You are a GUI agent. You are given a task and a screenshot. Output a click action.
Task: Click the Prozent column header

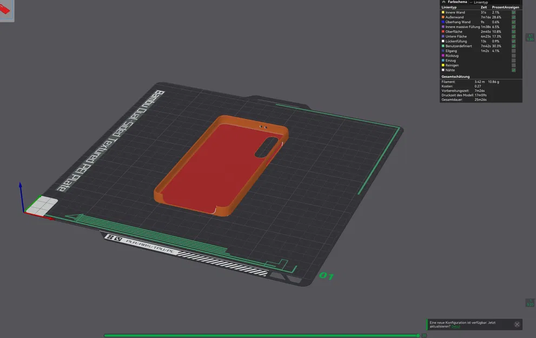coord(498,7)
